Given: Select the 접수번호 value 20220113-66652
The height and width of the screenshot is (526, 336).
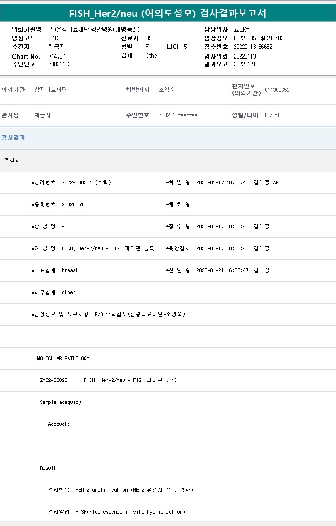Looking at the screenshot, I should coord(253,47).
